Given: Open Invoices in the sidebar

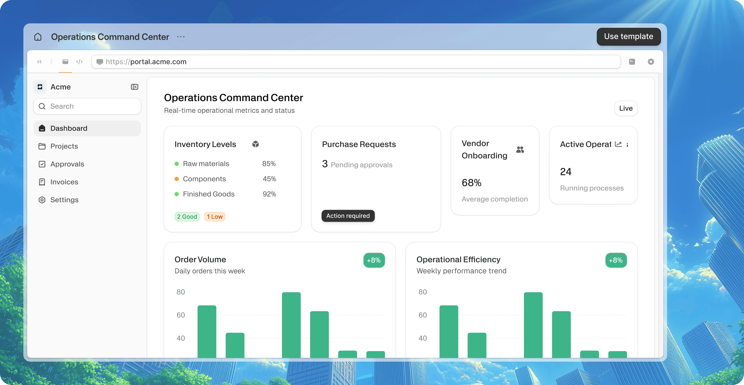Looking at the screenshot, I should click(64, 182).
